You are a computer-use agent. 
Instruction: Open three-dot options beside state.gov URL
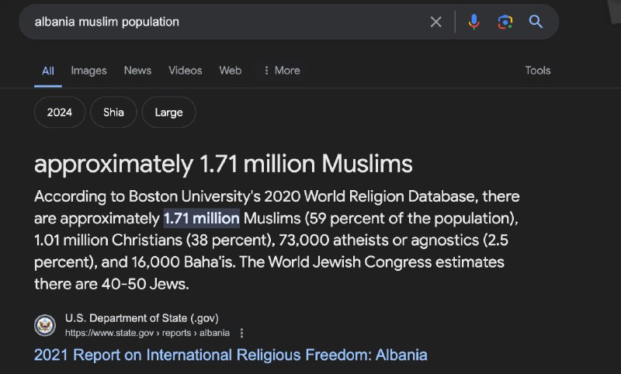point(241,333)
